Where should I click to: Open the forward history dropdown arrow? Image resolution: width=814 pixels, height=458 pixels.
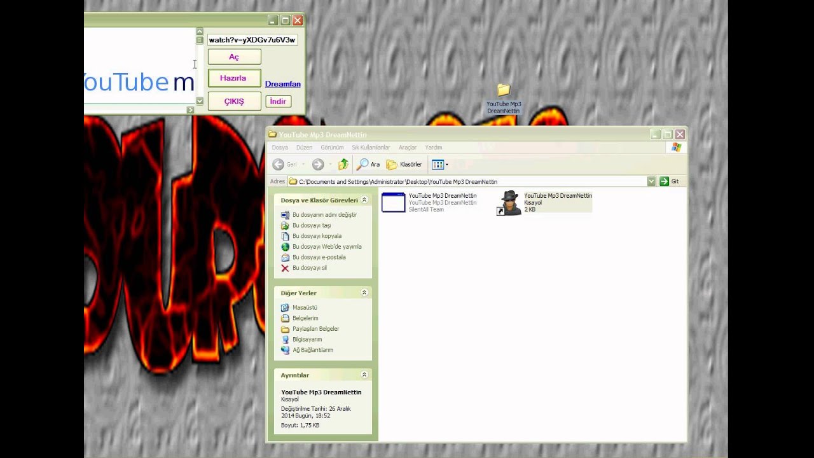coord(329,165)
